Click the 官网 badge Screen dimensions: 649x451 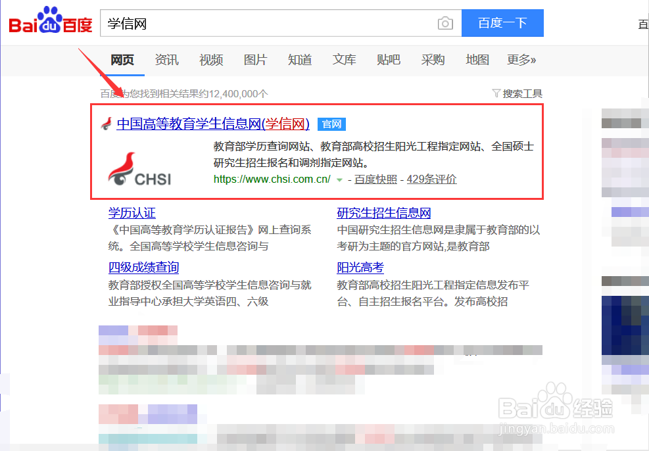point(331,124)
